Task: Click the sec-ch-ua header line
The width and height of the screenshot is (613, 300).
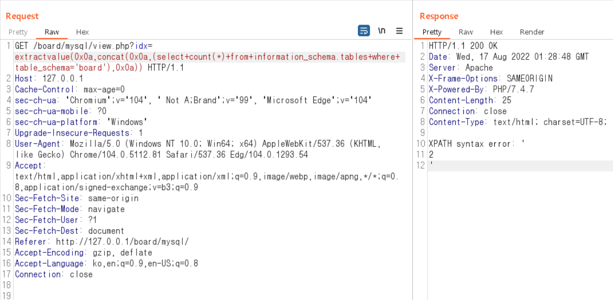Action: [193, 100]
